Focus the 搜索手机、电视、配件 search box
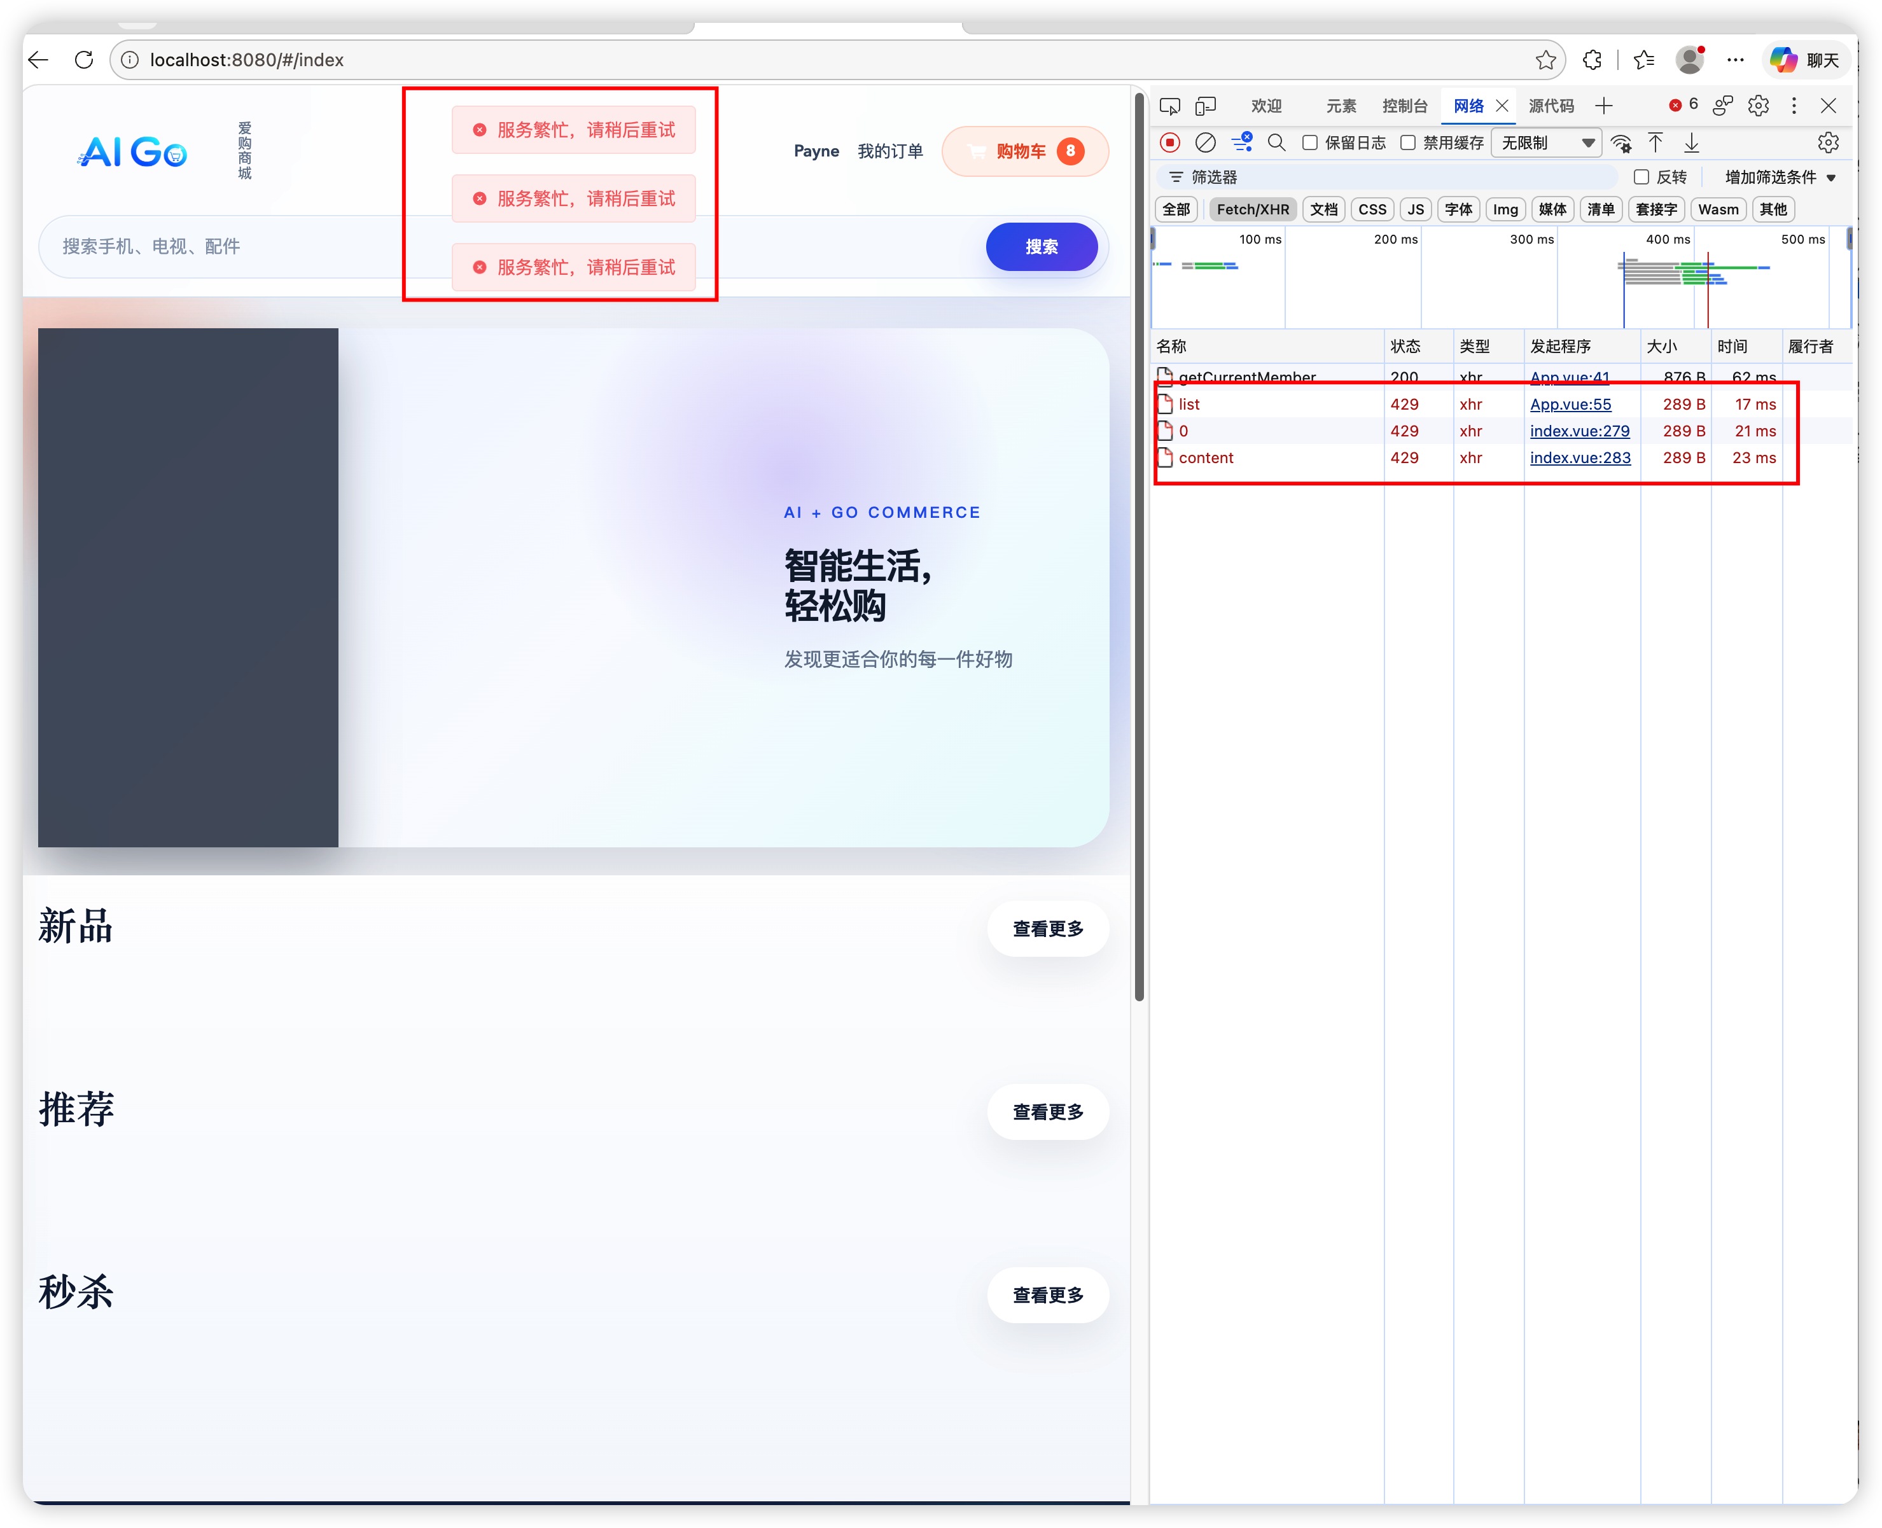The width and height of the screenshot is (1882, 1528). tap(510, 246)
